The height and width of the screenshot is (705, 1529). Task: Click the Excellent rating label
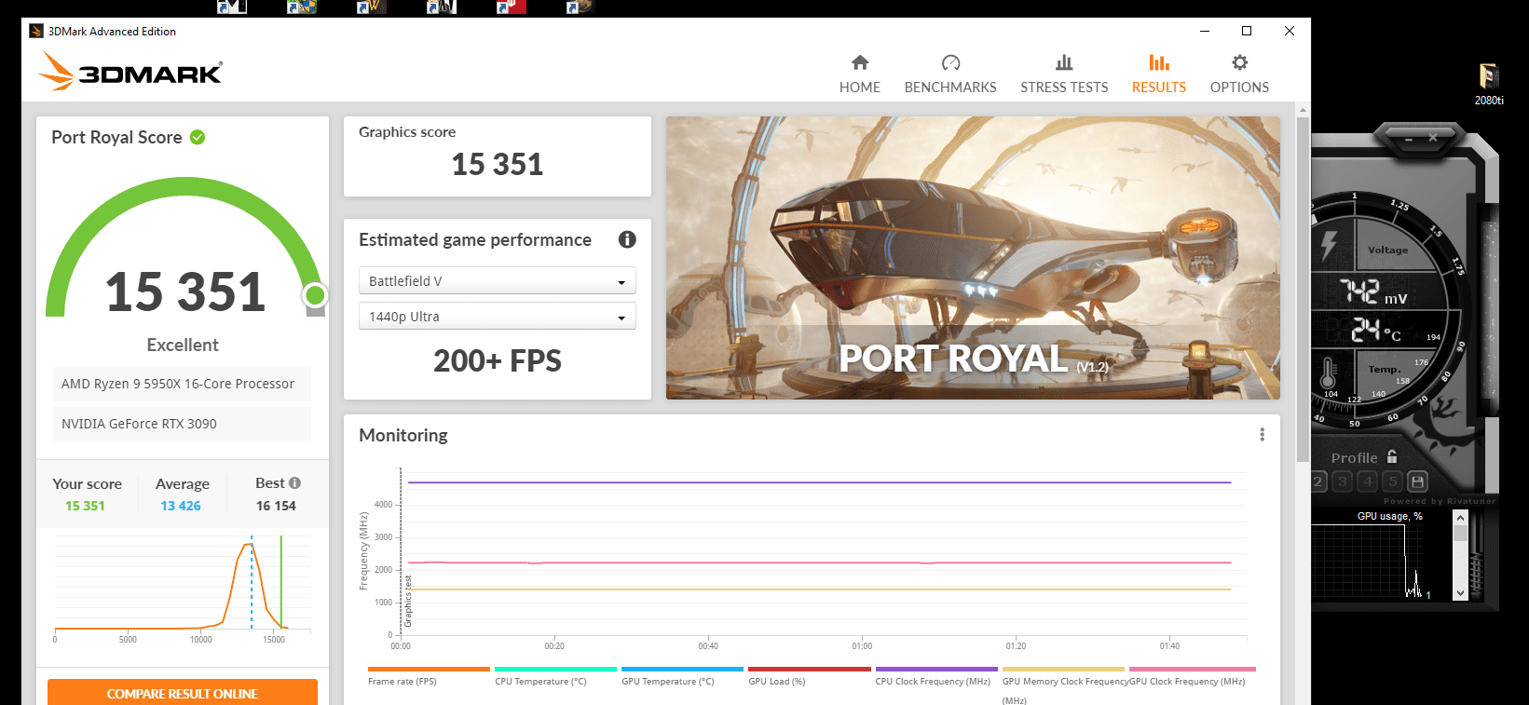[x=183, y=345]
